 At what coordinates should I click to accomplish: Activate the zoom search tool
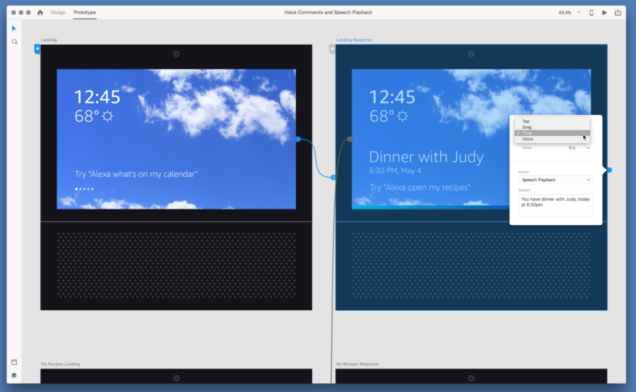tap(14, 42)
